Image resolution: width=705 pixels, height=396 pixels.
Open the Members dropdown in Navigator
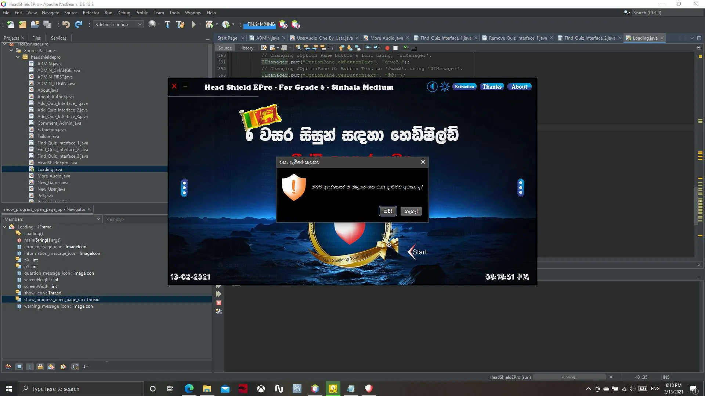point(52,219)
